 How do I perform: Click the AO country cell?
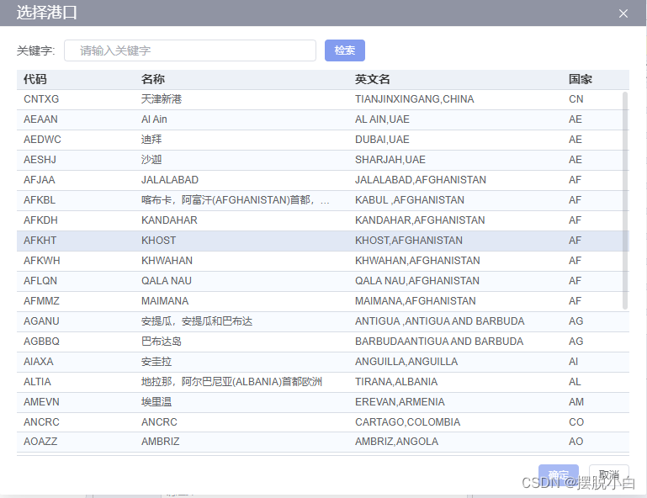point(575,442)
